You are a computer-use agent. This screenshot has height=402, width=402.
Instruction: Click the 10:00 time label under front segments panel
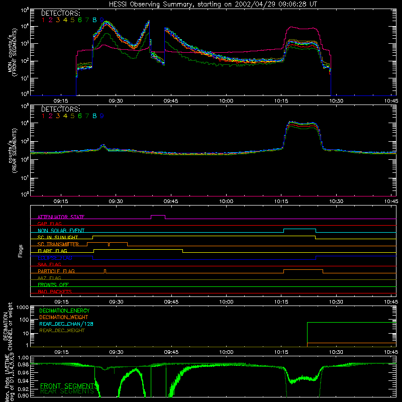point(226,101)
